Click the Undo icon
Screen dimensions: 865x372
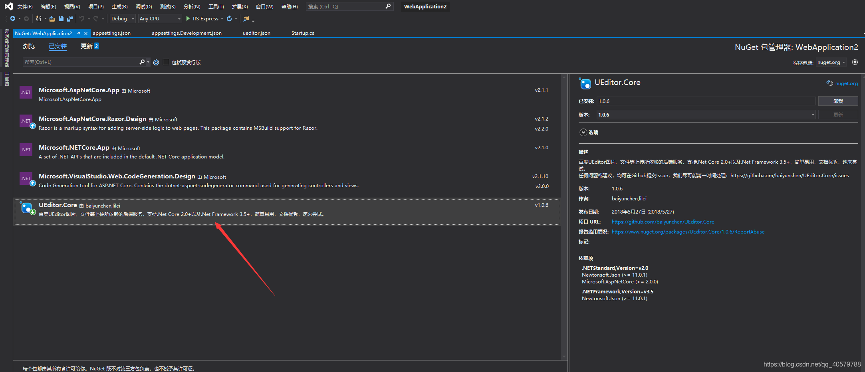coord(82,18)
